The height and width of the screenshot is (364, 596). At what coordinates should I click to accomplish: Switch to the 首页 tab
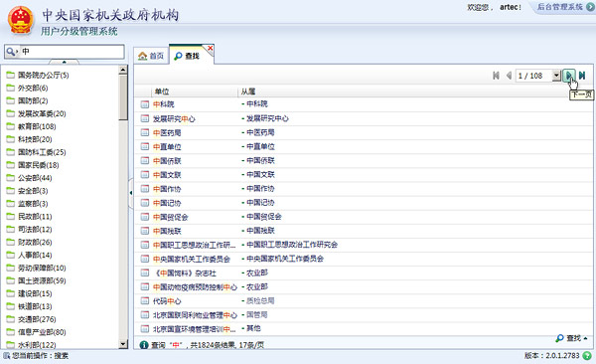151,56
